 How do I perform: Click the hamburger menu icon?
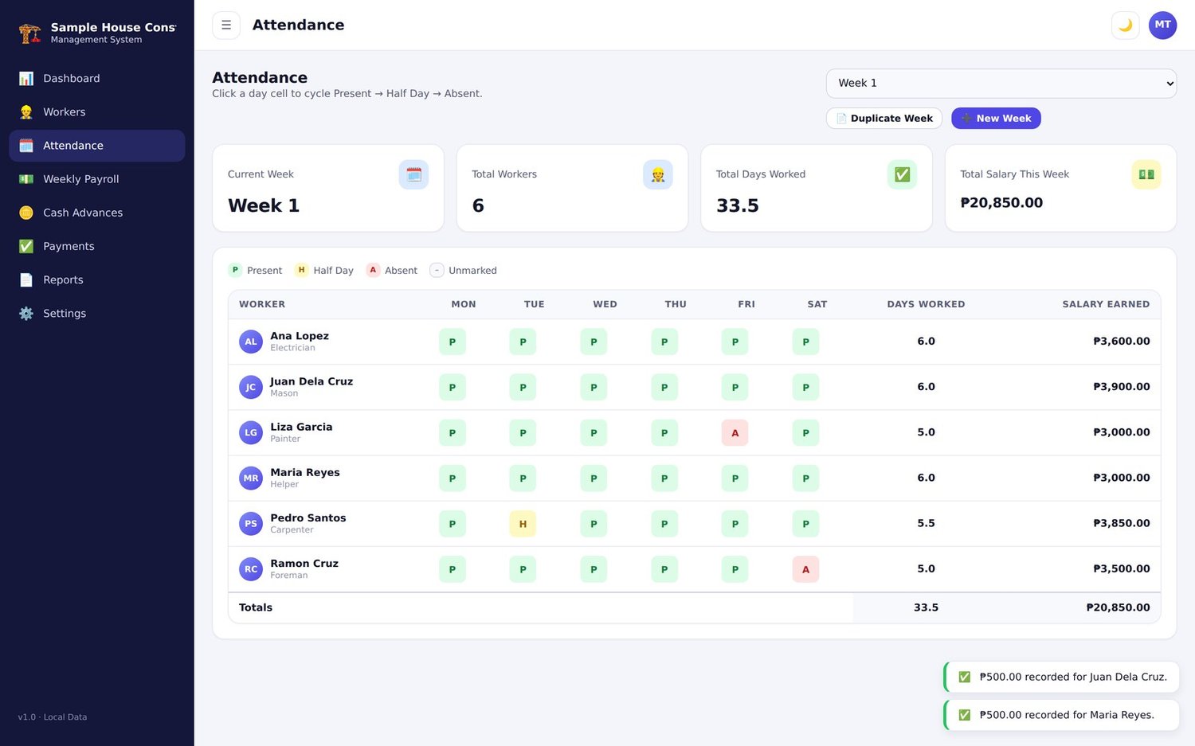pos(226,25)
